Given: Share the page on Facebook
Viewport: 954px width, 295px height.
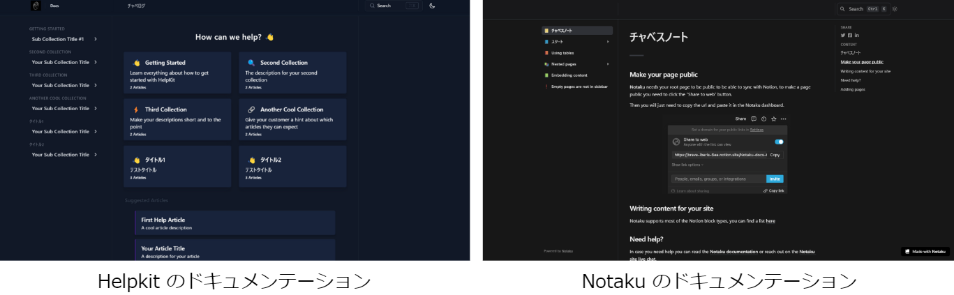Looking at the screenshot, I should tap(850, 35).
